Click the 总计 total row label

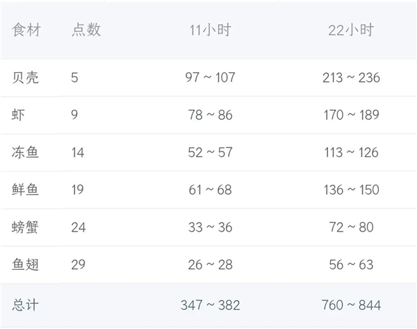(x=26, y=304)
